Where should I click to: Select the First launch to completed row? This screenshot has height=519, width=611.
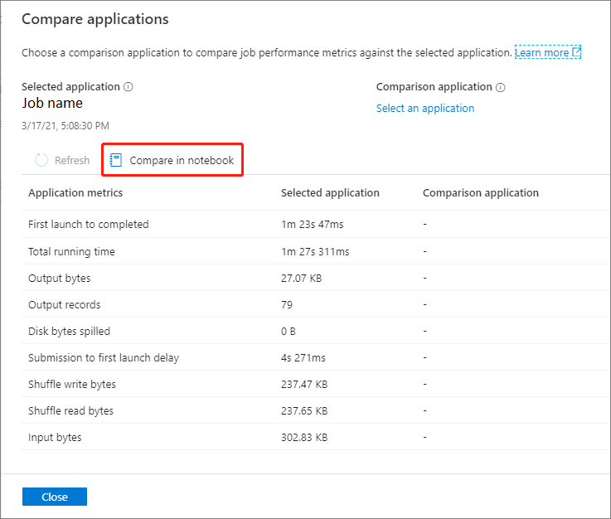click(x=89, y=224)
